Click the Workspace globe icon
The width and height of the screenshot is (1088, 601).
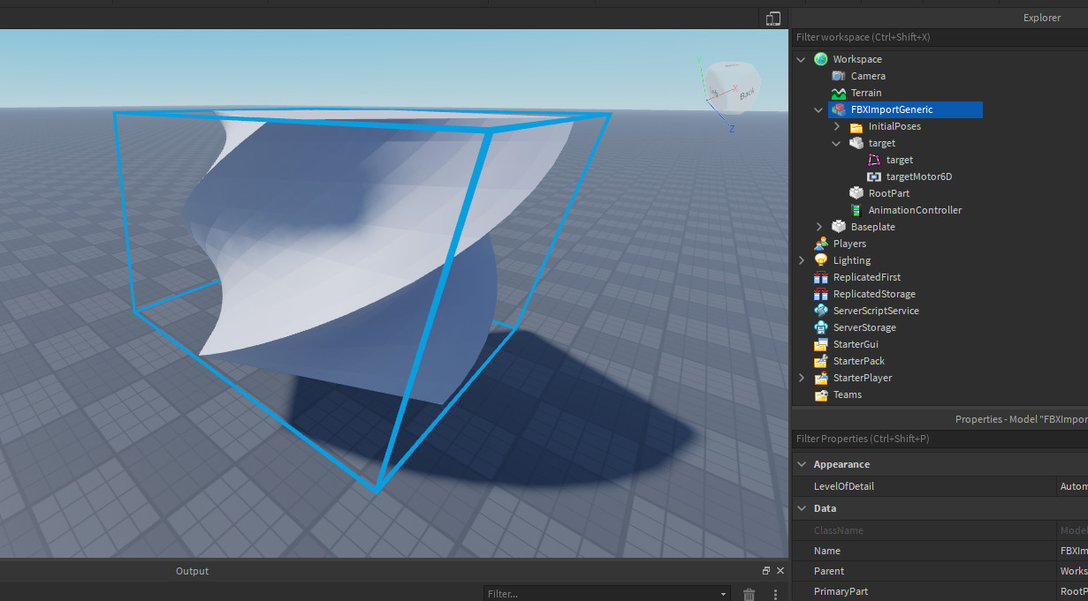click(x=821, y=59)
